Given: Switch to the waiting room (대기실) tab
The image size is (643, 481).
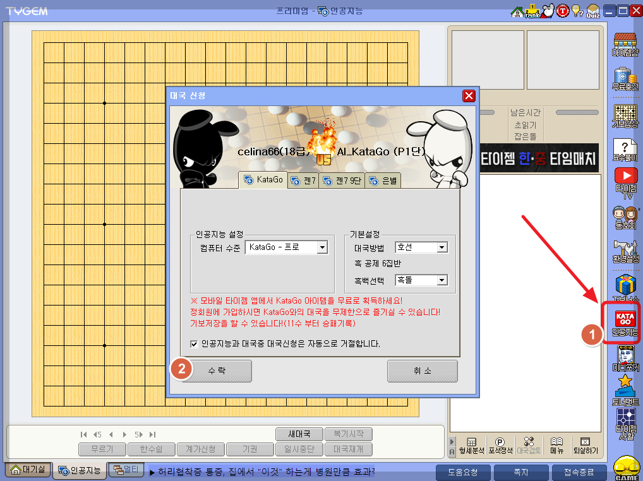Looking at the screenshot, I should [x=28, y=470].
